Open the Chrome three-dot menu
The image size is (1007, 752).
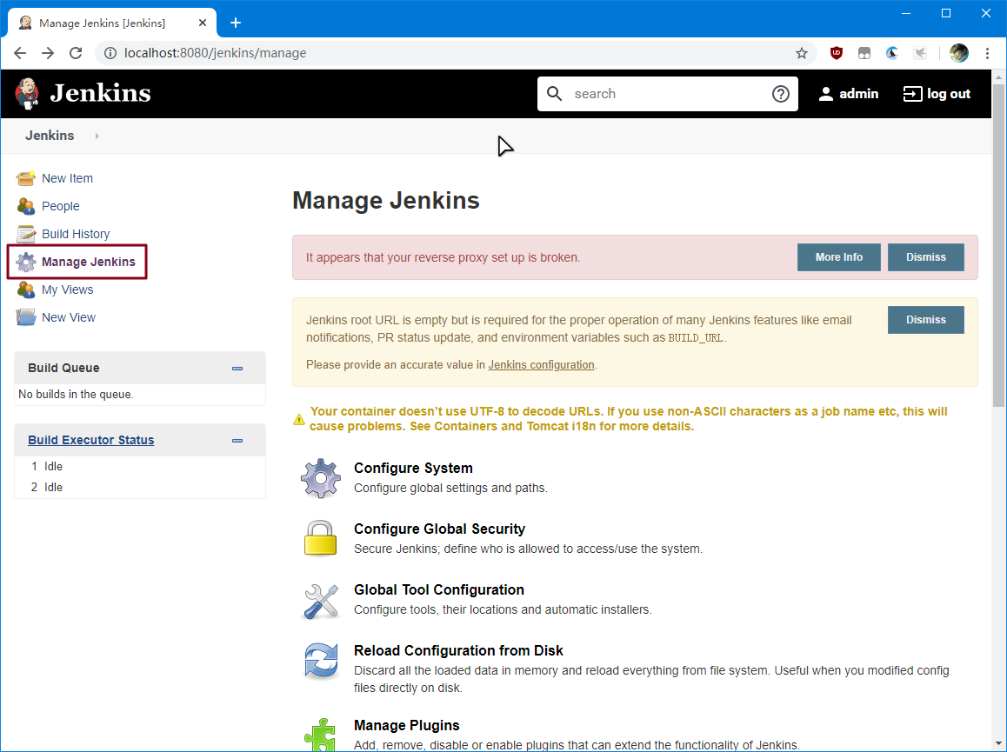pos(987,53)
